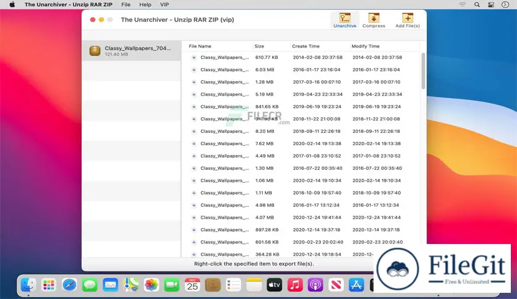Select the file row sized 4.49 MB
Viewport: 517px width, 299px height.
point(301,156)
